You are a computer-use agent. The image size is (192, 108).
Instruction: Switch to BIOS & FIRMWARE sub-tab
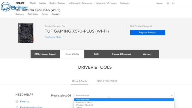[x=107, y=81]
